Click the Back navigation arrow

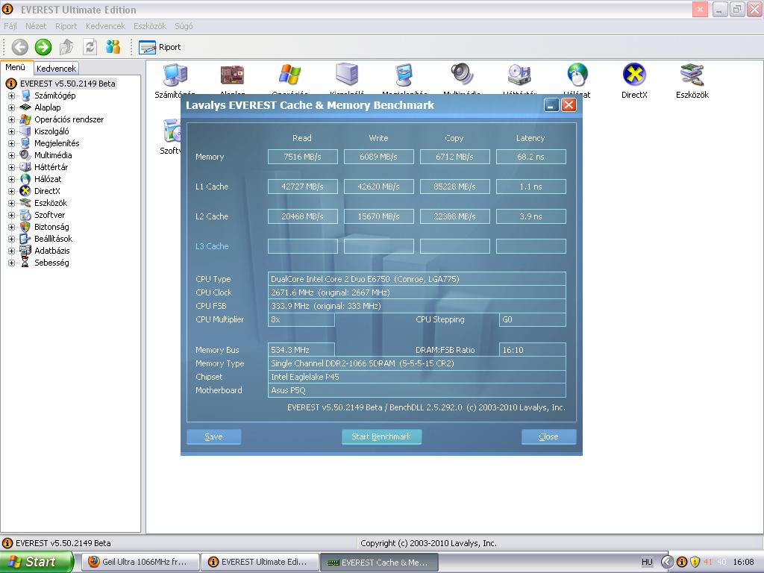20,47
